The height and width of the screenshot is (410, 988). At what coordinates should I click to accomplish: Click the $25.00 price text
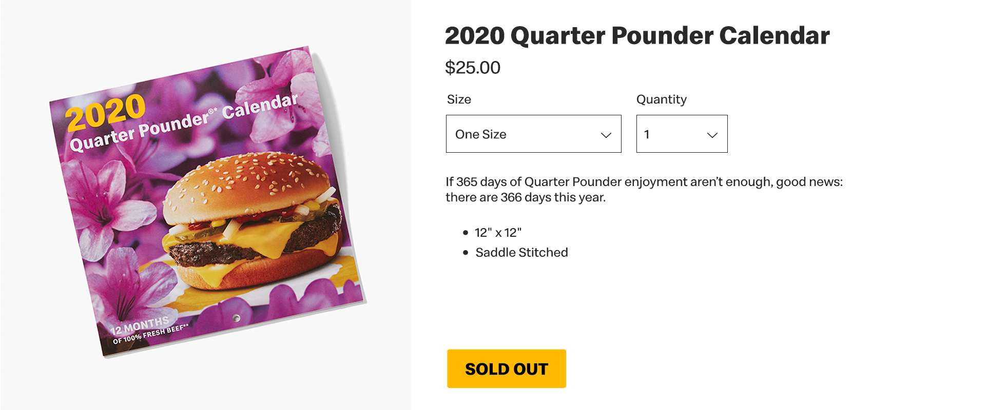click(x=472, y=68)
